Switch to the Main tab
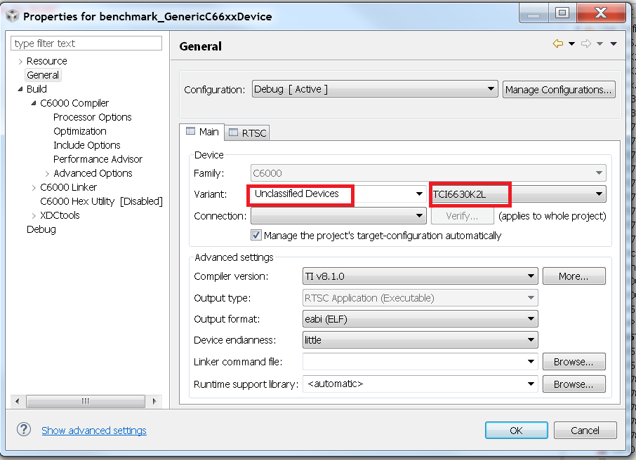Viewport: 636px width, 460px height. click(202, 132)
